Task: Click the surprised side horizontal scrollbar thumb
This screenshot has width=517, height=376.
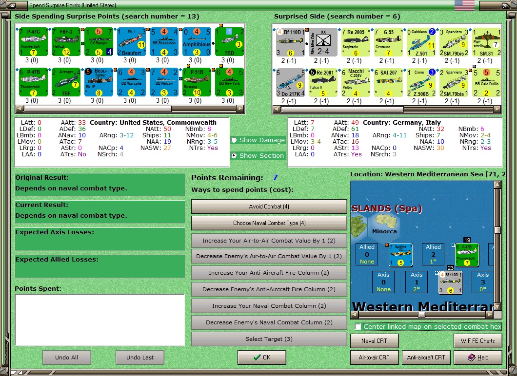Action: click(342, 109)
